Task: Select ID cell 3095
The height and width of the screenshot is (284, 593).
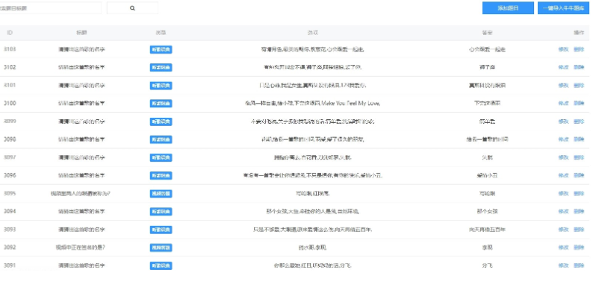Action: click(10, 193)
